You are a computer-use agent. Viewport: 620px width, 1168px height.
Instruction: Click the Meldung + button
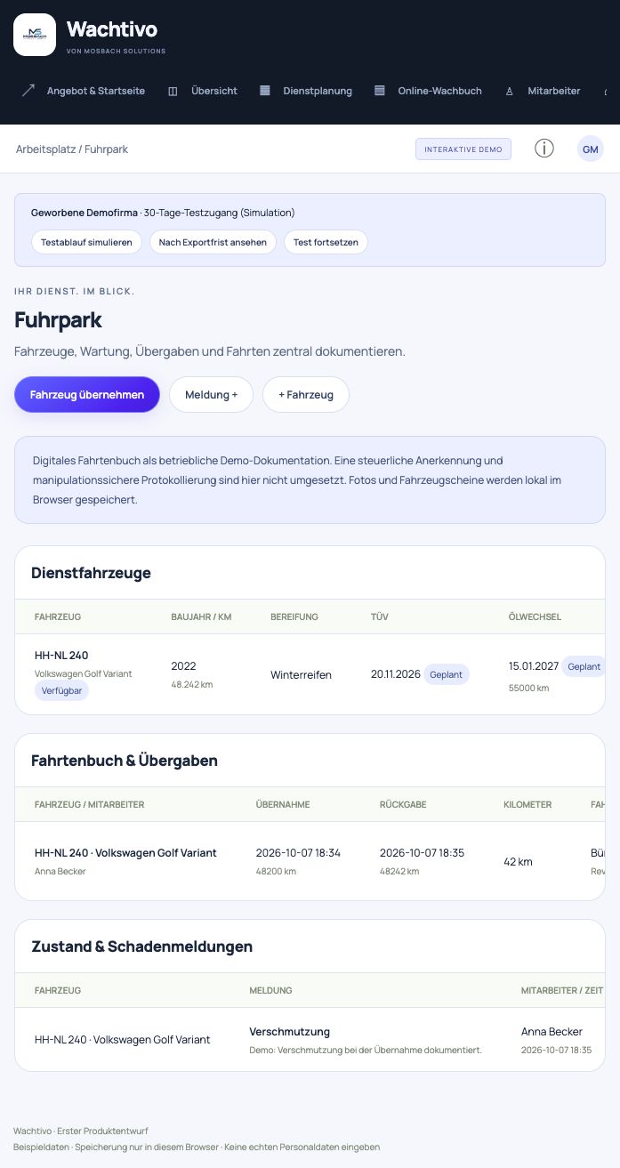(x=211, y=394)
